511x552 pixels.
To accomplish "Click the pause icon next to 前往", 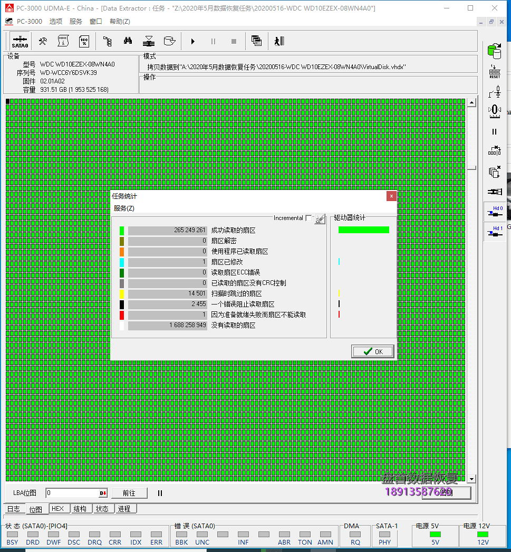I will click(x=160, y=493).
